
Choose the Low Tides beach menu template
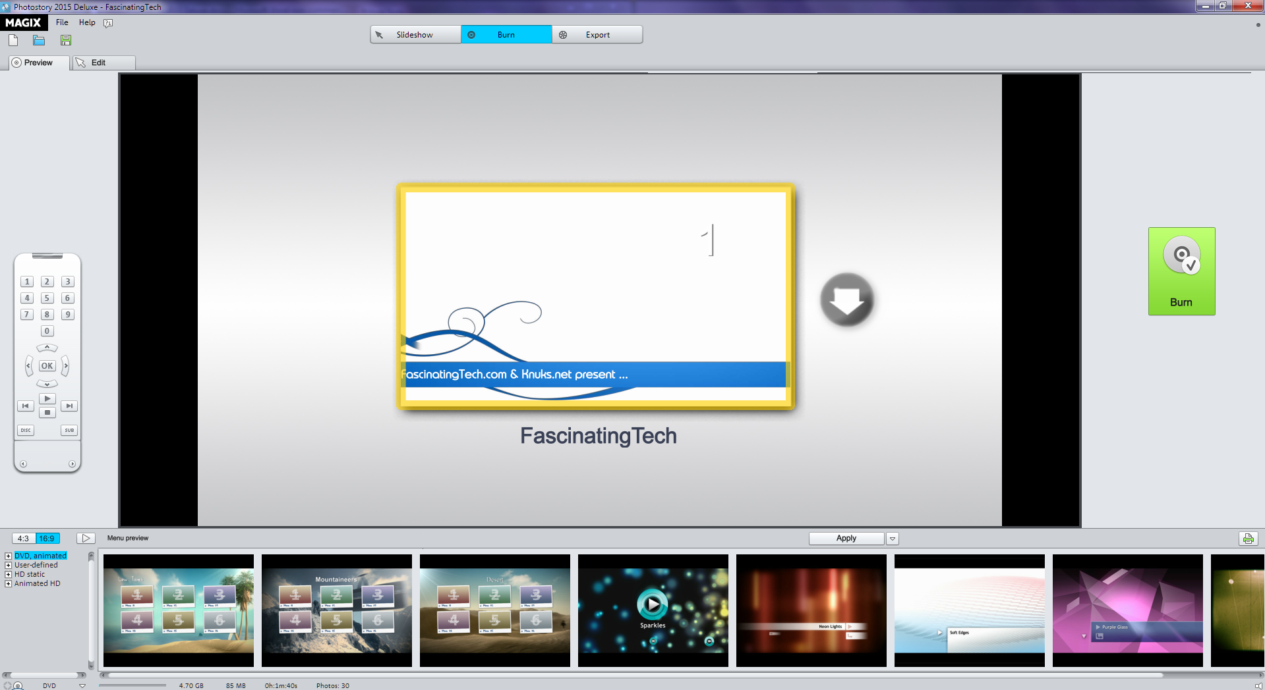click(x=179, y=610)
